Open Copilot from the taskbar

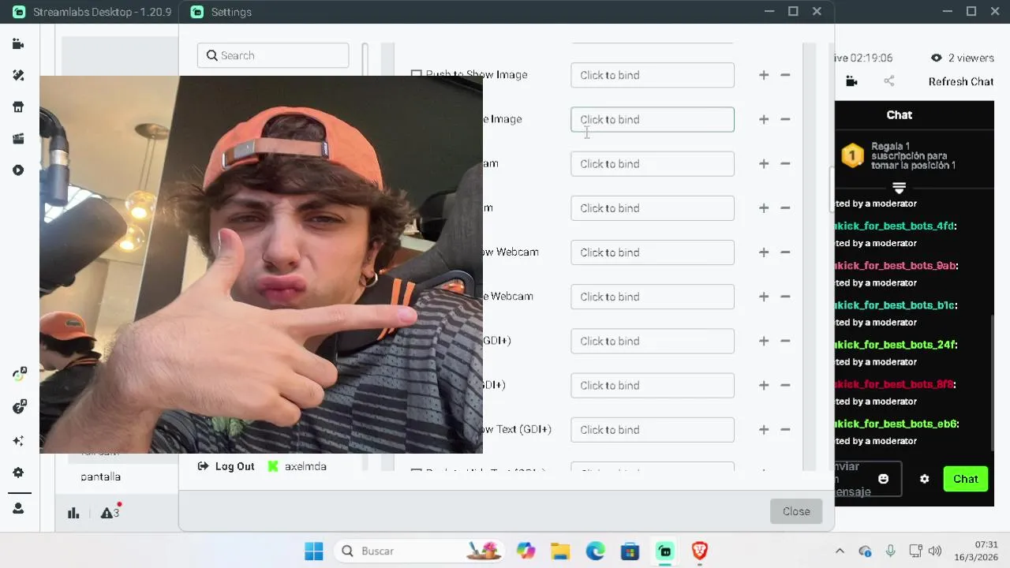click(x=526, y=551)
